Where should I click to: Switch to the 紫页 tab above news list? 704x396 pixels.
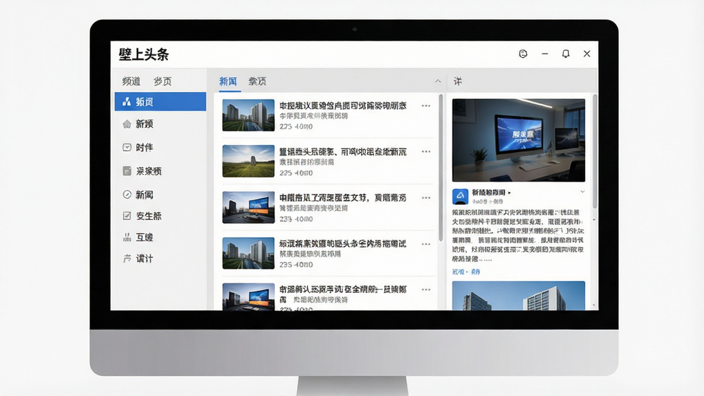(257, 81)
